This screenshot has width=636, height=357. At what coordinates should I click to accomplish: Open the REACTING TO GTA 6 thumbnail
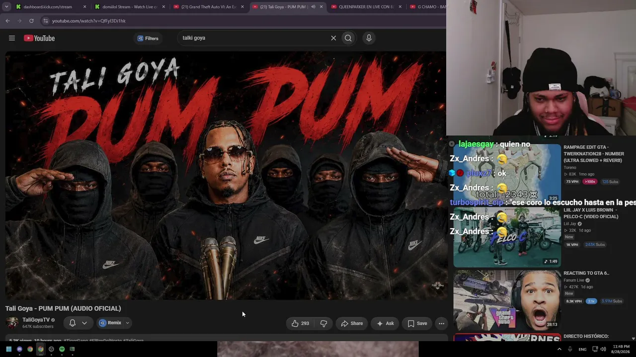click(x=507, y=300)
